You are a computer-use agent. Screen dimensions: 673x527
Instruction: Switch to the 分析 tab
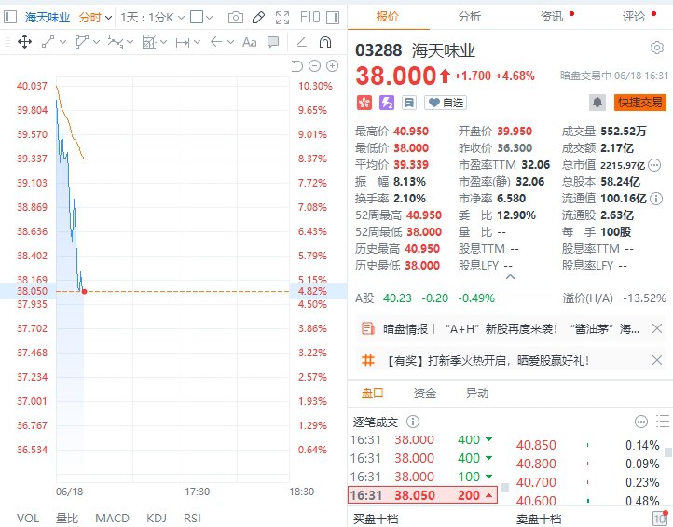tap(469, 17)
